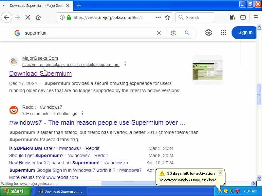
Task: Click the Safely Remove Hardware tray icon
Action: click(x=232, y=191)
